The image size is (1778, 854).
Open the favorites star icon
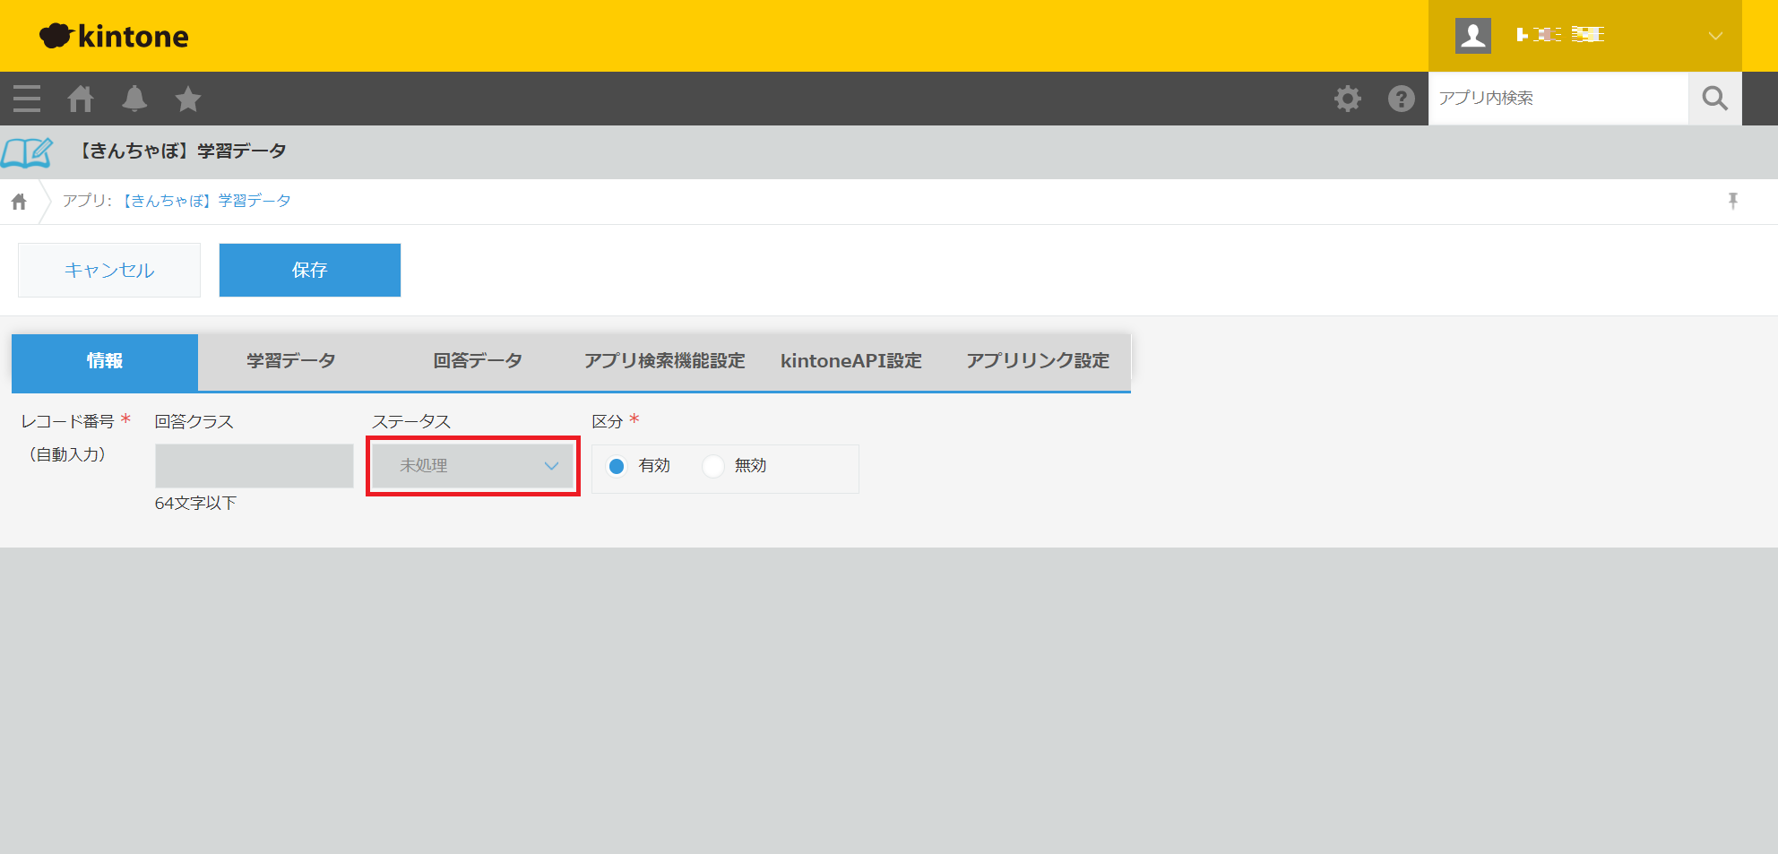pos(188,99)
